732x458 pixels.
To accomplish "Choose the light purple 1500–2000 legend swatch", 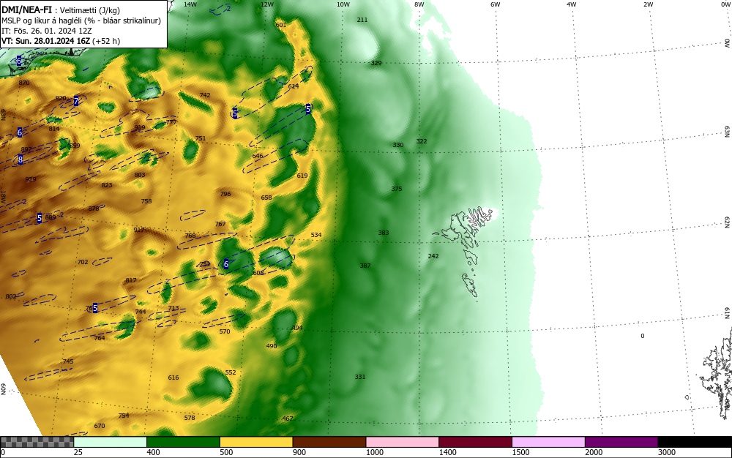I will (x=548, y=442).
